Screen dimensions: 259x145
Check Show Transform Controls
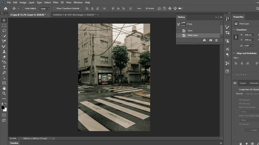(x=54, y=8)
